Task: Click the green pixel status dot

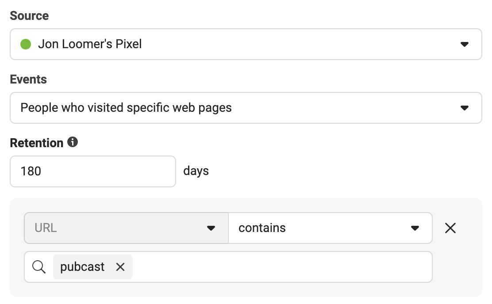Action: pos(26,44)
